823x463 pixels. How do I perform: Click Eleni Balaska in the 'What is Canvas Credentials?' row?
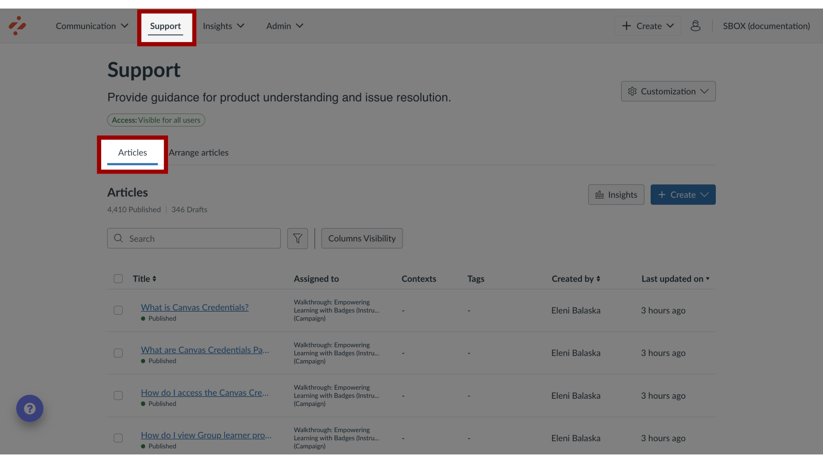point(576,310)
